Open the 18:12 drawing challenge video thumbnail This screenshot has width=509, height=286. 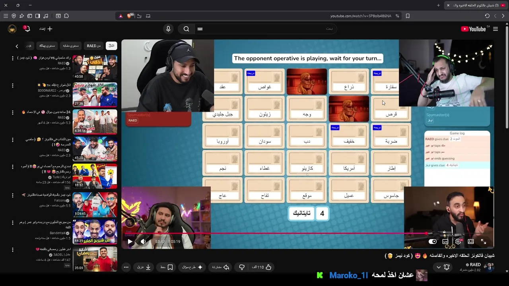pos(95,176)
